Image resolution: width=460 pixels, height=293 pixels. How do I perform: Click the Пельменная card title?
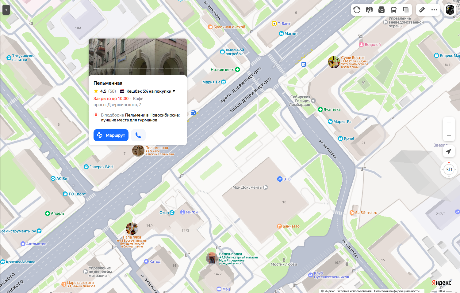pos(108,83)
